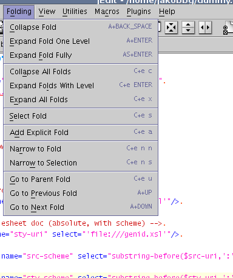
Task: Select Expand Fold Fully
Action: pyautogui.click(x=81, y=55)
